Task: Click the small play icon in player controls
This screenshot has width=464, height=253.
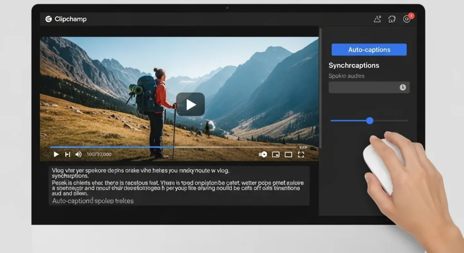Action: click(x=56, y=154)
